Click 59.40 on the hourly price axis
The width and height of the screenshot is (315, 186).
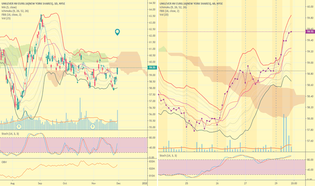coord(310,41)
